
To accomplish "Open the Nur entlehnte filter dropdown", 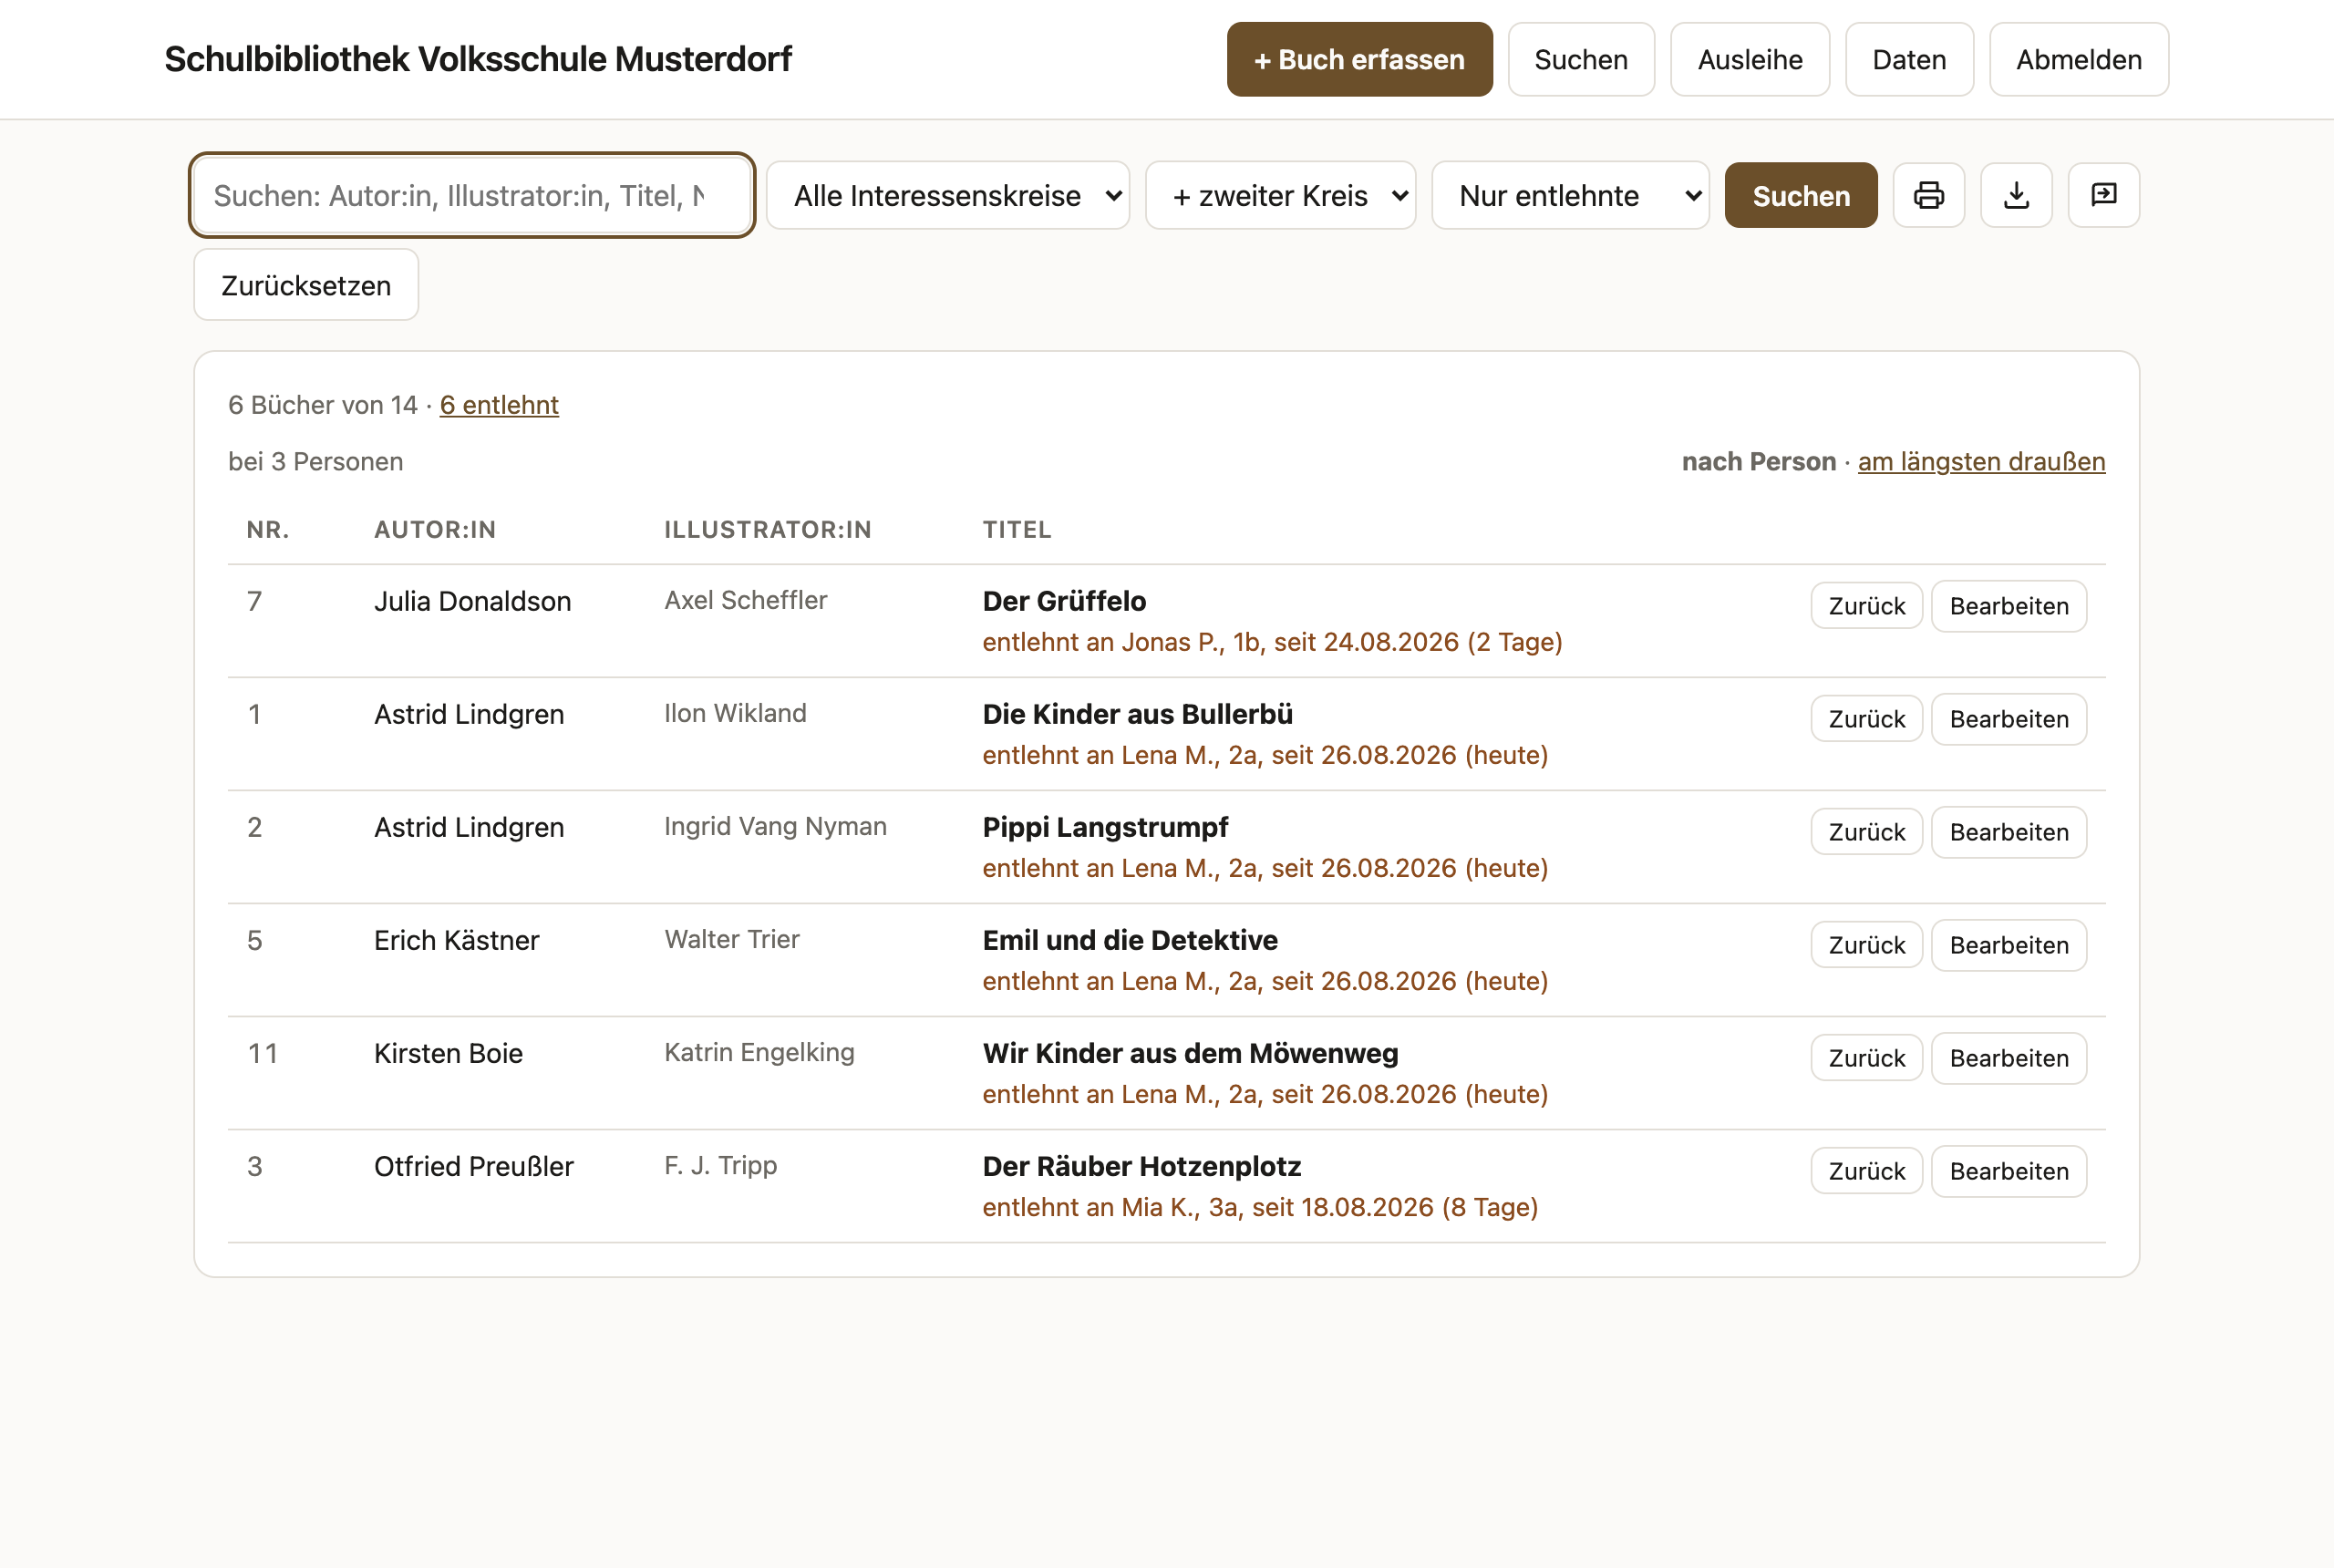I will tap(1570, 195).
